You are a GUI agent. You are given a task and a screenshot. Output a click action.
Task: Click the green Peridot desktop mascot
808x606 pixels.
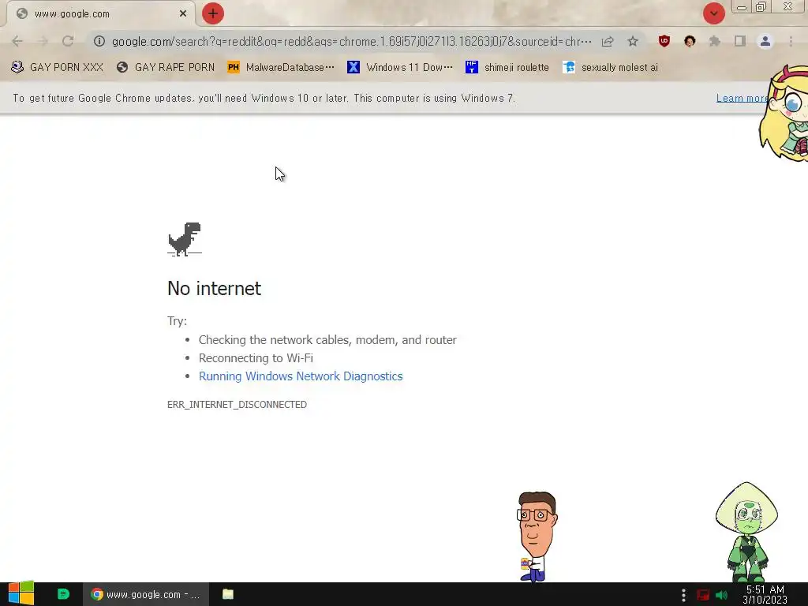(x=746, y=533)
